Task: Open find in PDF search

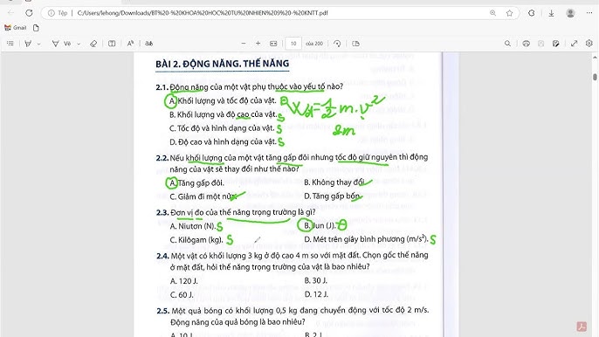Action: (507, 44)
